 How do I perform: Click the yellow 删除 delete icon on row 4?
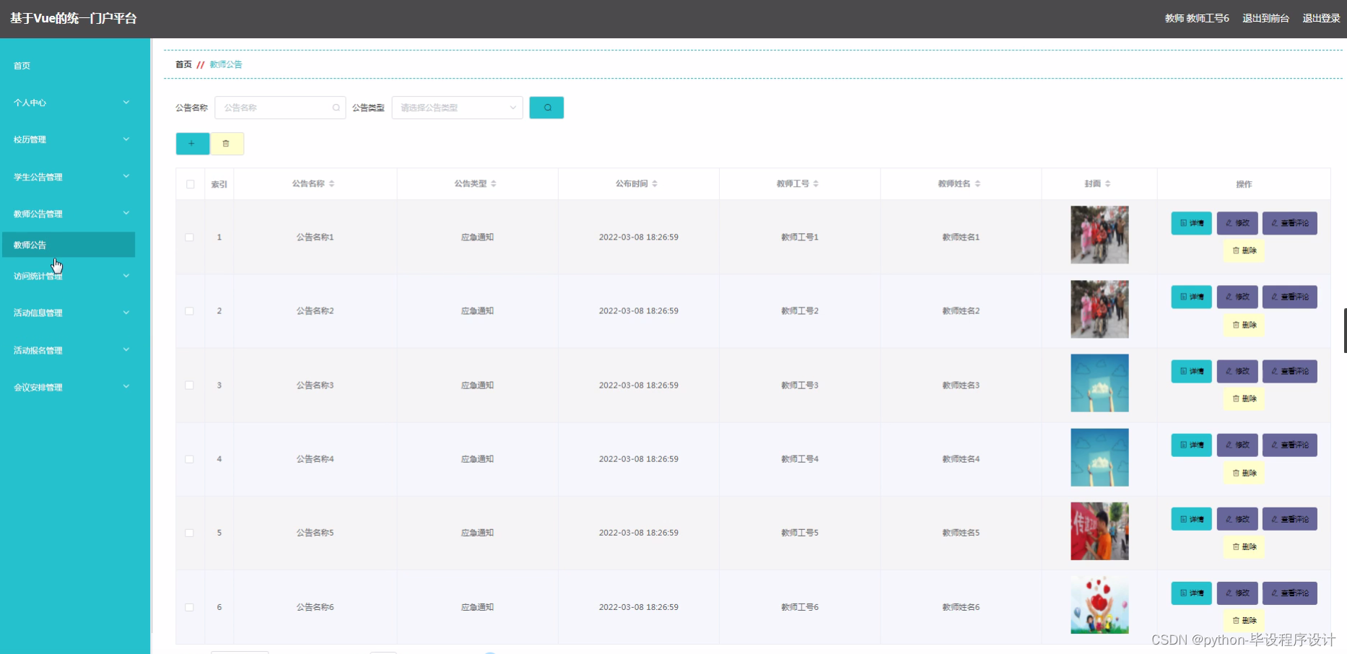pyautogui.click(x=1243, y=473)
